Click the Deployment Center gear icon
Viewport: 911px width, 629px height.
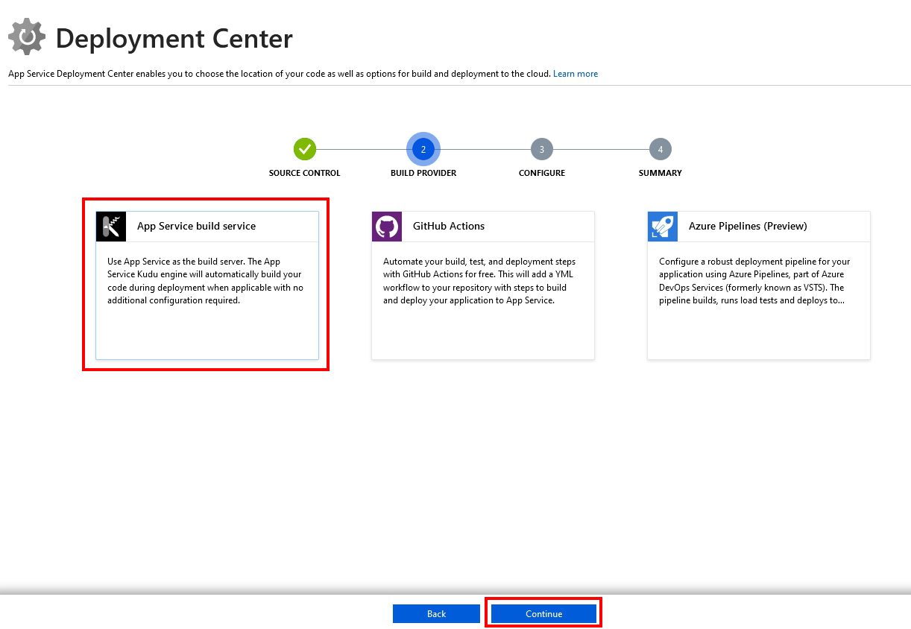(26, 37)
